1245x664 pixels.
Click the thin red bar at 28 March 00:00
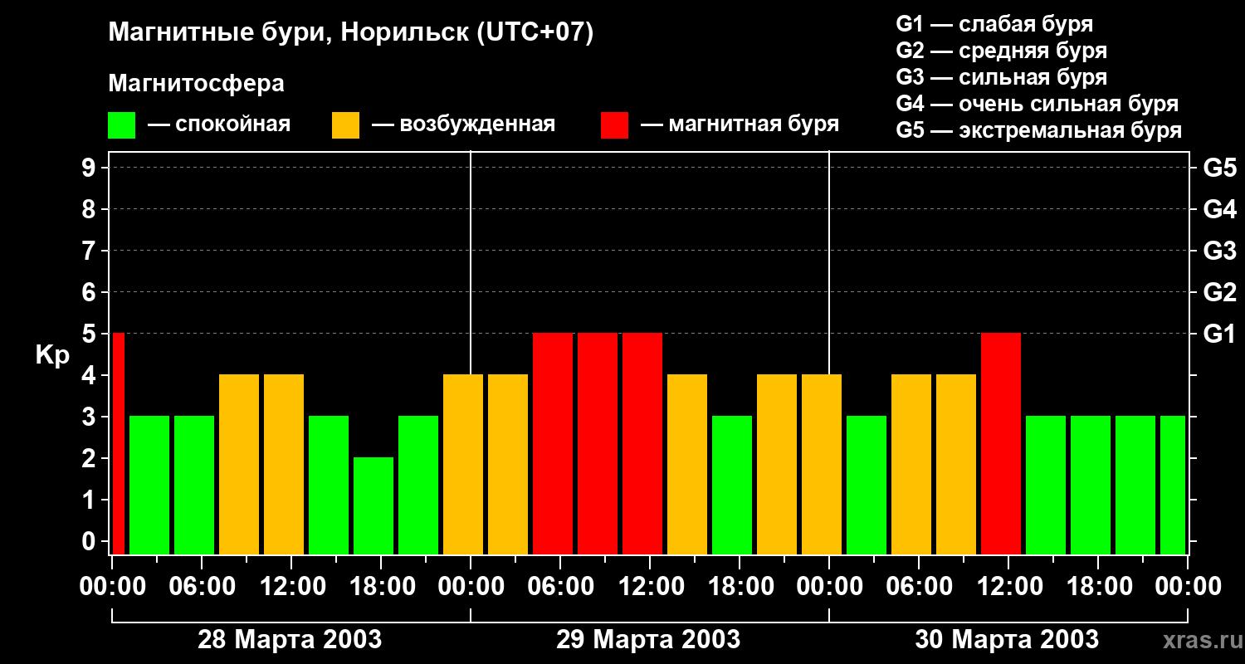(118, 443)
